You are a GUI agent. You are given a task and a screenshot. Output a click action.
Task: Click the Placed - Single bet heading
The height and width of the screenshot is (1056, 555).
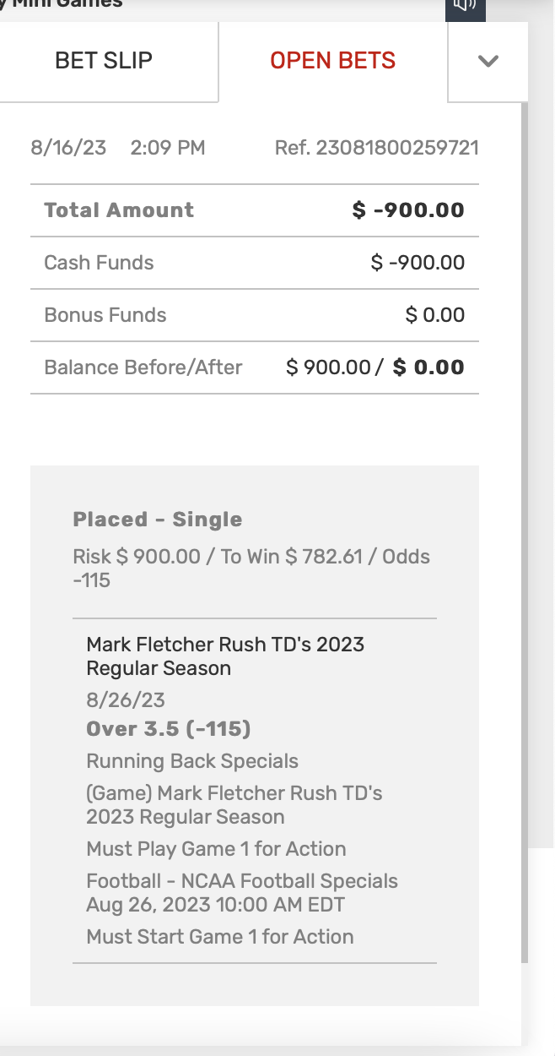click(x=158, y=520)
